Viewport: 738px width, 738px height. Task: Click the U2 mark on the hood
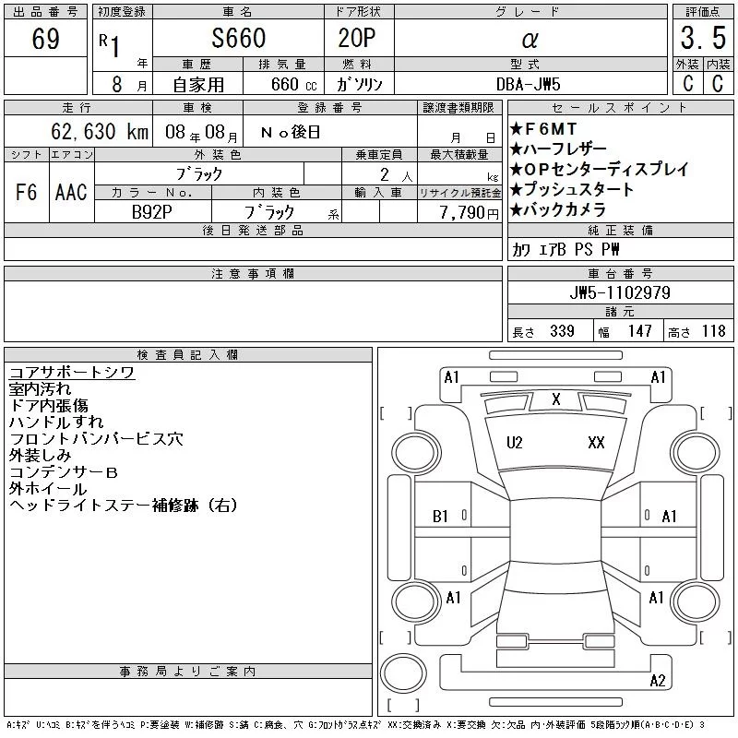(515, 443)
